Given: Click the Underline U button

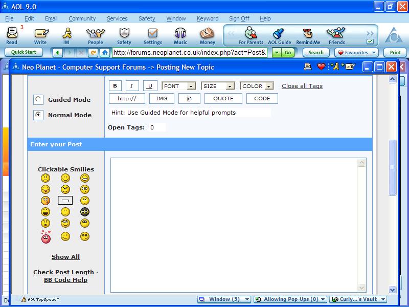Looking at the screenshot, I should pyautogui.click(x=150, y=85).
